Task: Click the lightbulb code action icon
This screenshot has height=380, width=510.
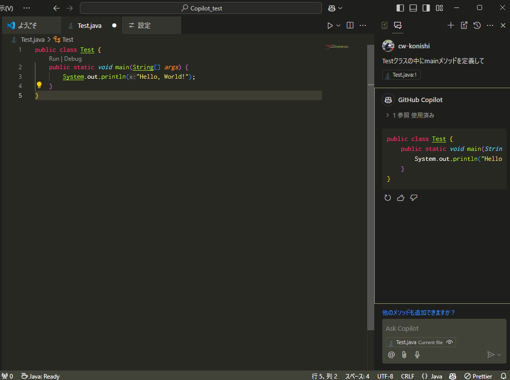Action: pyautogui.click(x=39, y=85)
